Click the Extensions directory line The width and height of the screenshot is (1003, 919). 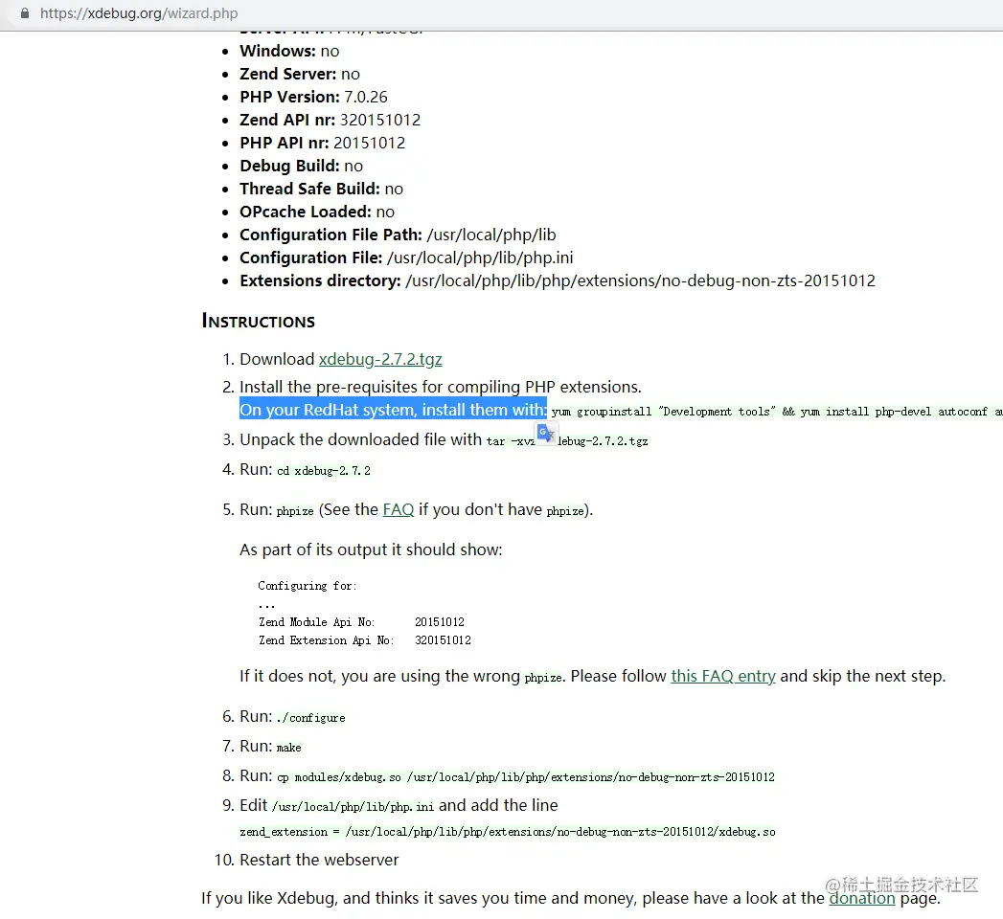[558, 281]
